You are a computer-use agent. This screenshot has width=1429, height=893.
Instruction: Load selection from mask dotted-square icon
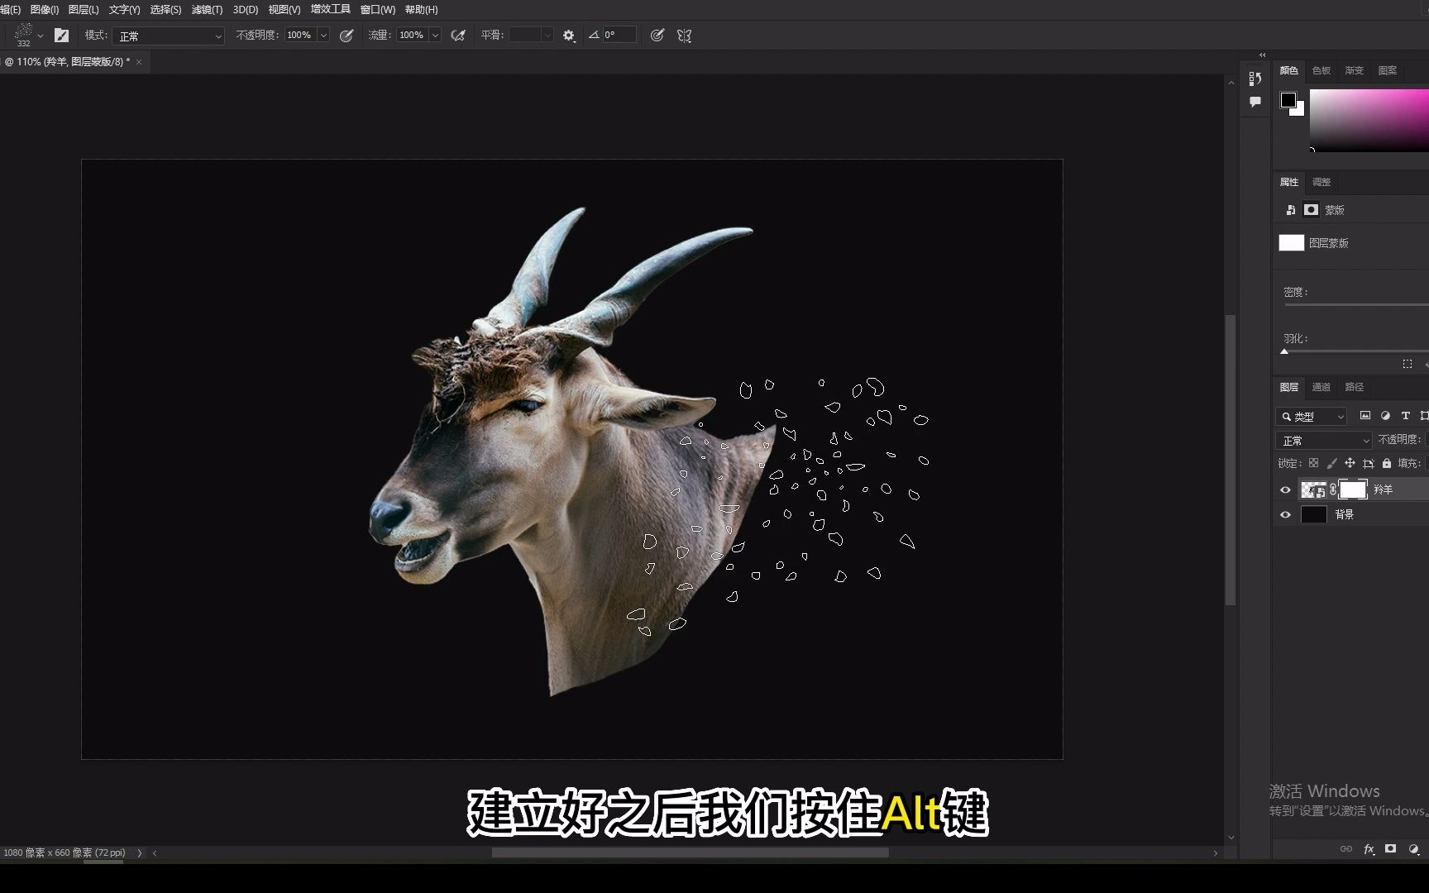pos(1407,364)
